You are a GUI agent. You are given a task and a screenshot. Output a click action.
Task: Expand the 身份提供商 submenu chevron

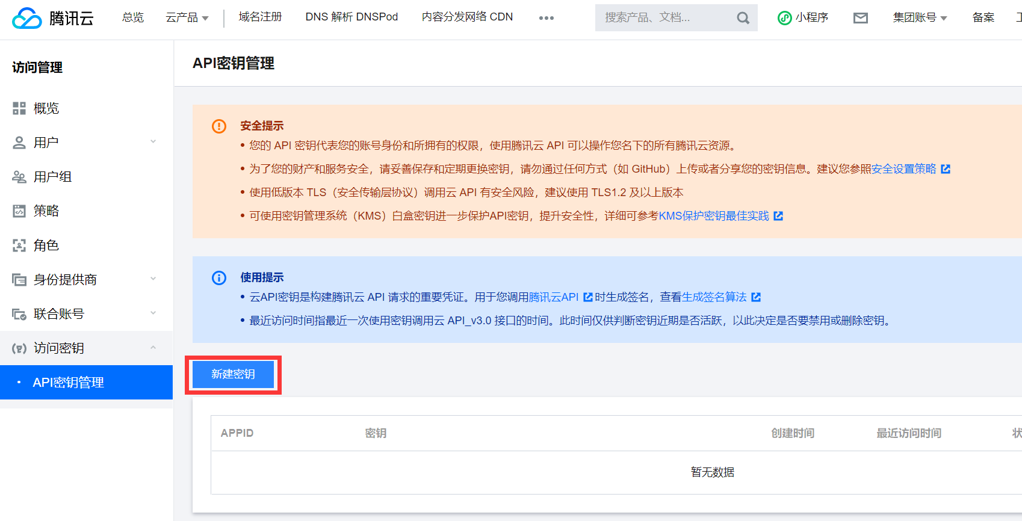pyautogui.click(x=153, y=279)
